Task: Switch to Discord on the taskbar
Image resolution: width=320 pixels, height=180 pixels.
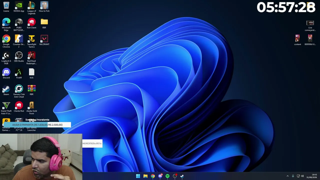Action: pyautogui.click(x=160, y=176)
